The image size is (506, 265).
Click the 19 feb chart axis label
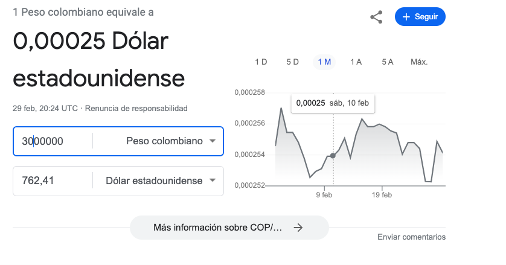click(382, 195)
